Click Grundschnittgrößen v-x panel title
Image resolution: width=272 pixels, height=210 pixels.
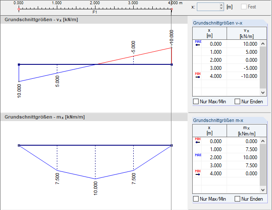tap(218, 23)
